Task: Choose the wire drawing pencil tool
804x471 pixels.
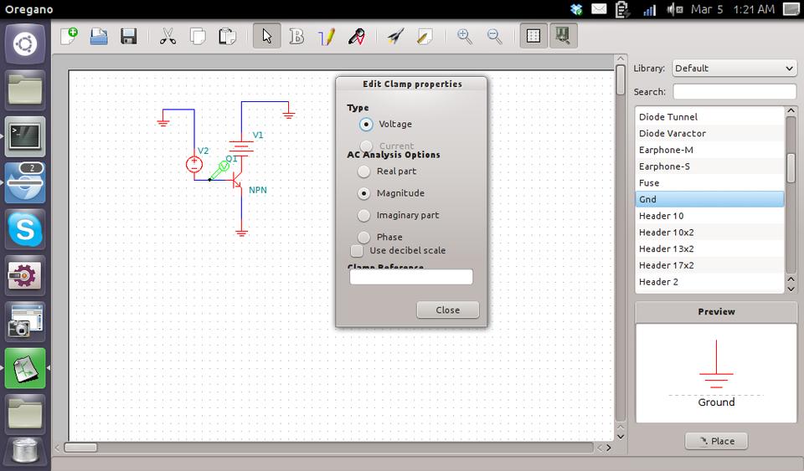Action: click(x=327, y=37)
